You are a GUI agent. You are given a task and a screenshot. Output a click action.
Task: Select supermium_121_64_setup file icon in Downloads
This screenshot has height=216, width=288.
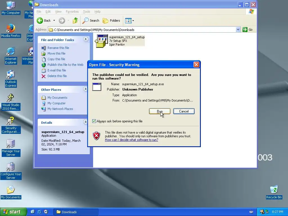pyautogui.click(x=101, y=41)
